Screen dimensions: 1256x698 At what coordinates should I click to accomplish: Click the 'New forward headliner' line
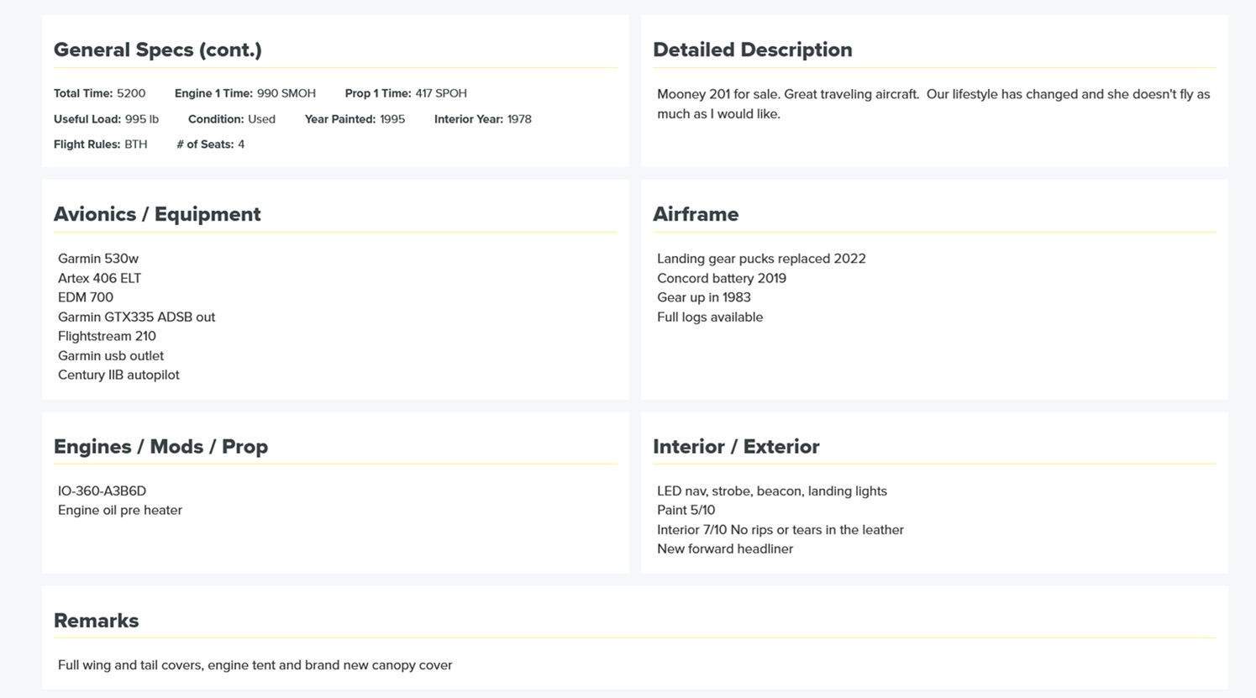point(725,548)
